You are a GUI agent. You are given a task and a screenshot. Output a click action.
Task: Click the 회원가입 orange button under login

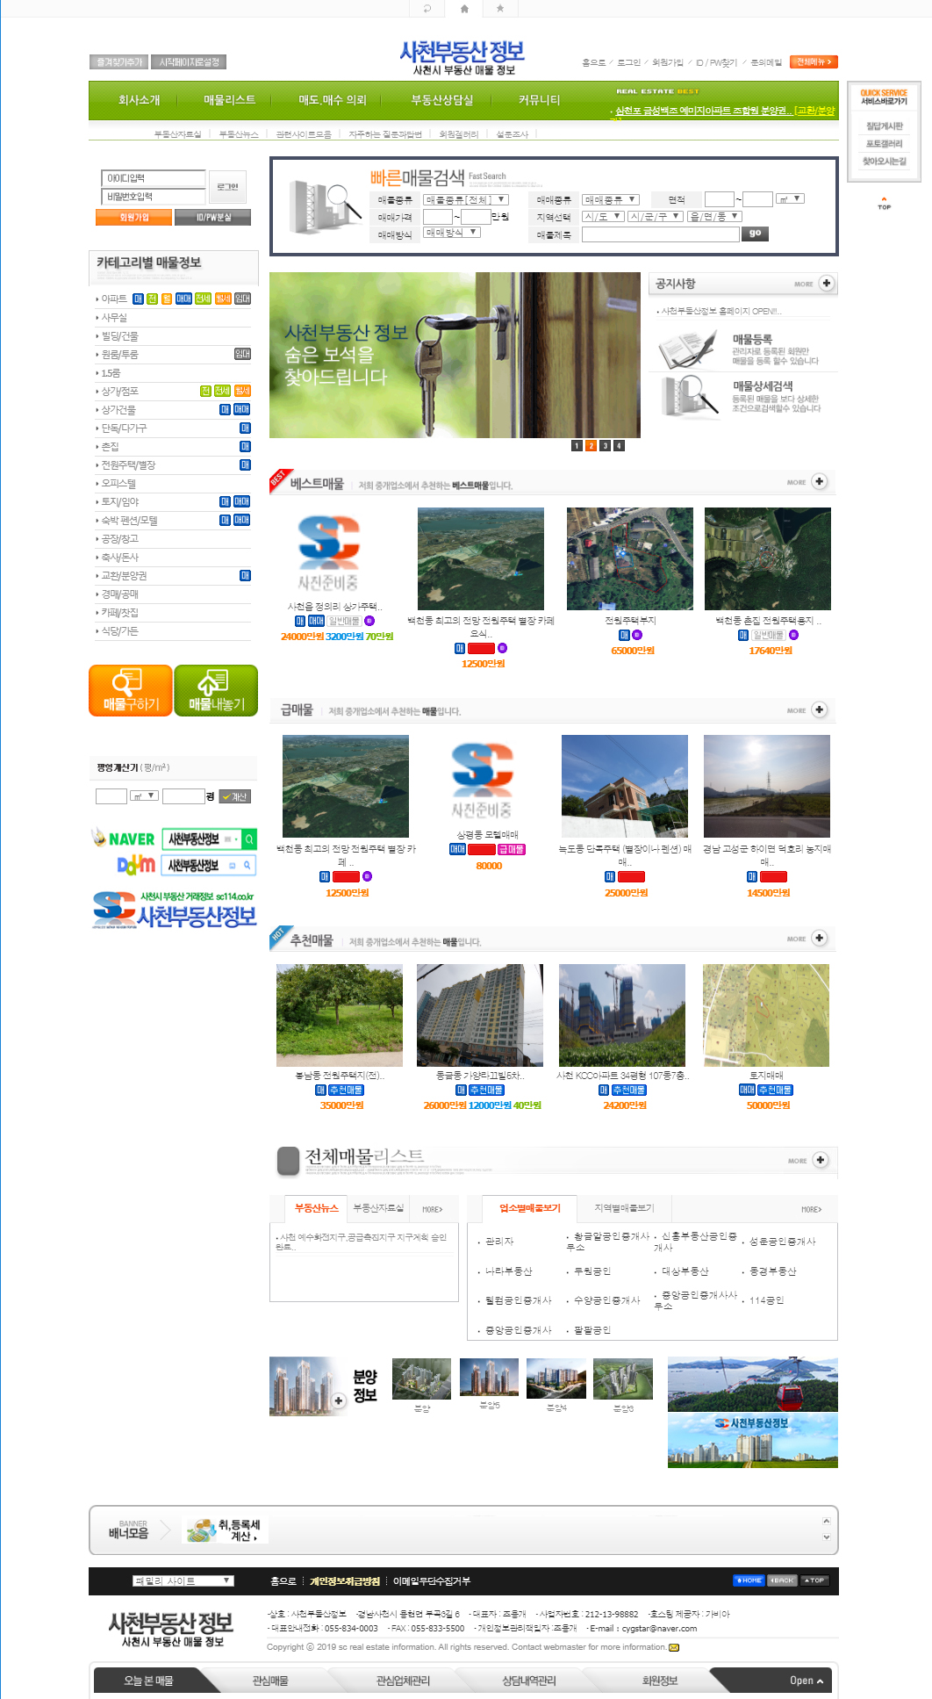coord(133,218)
